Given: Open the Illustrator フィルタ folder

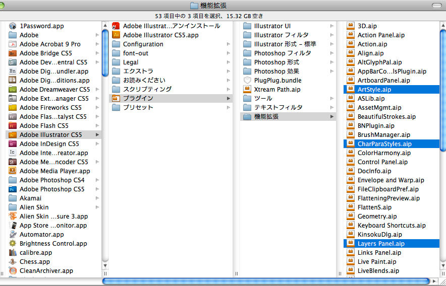Looking at the screenshot, I should click(288, 35).
